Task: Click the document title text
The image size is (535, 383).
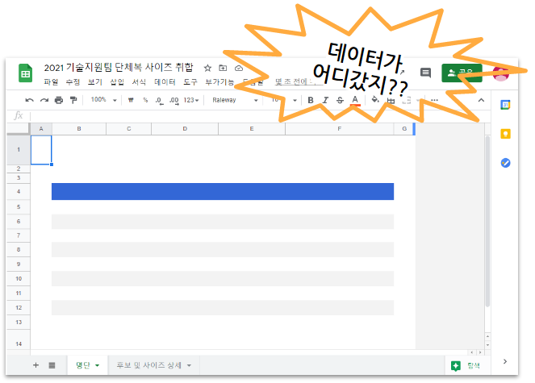Action: pos(119,67)
